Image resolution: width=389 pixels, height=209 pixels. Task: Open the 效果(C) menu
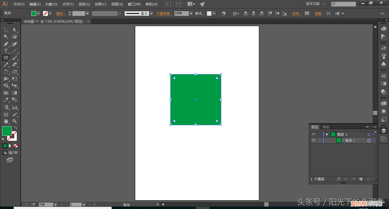click(101, 4)
